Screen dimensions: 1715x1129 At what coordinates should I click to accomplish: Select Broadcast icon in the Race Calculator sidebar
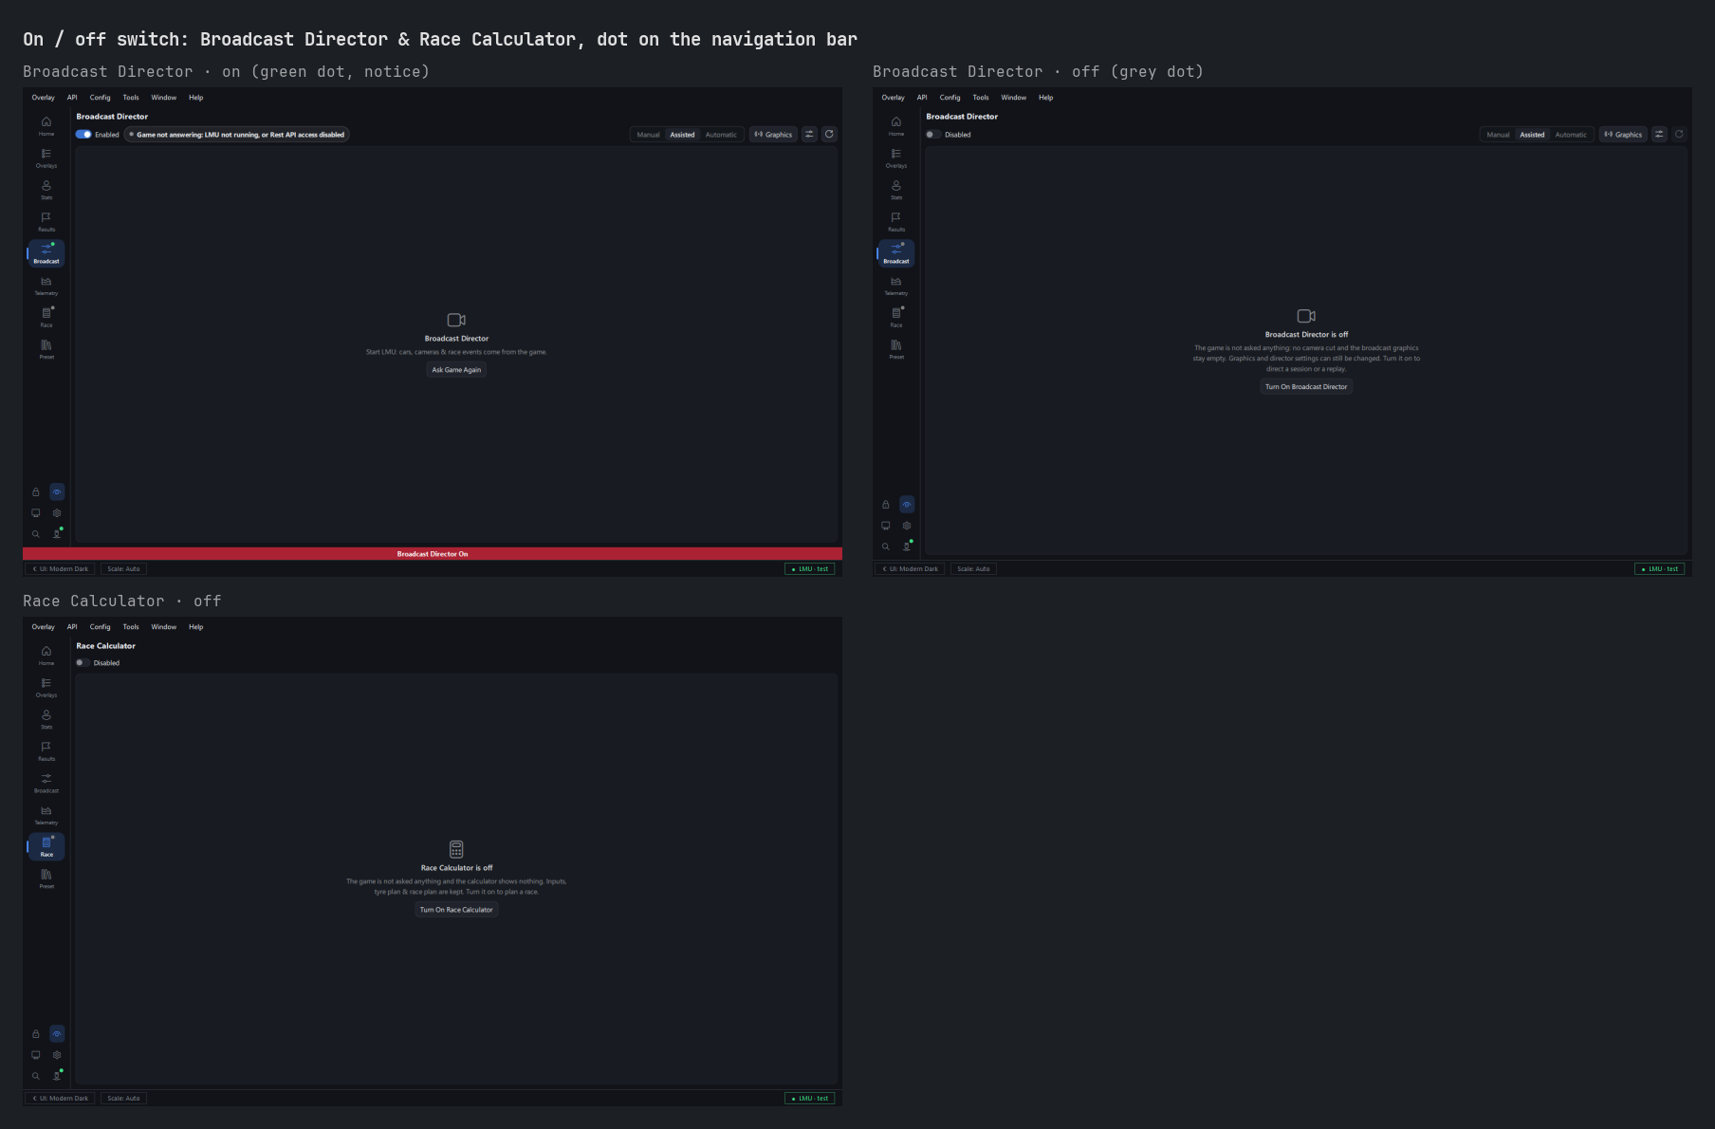tap(46, 782)
